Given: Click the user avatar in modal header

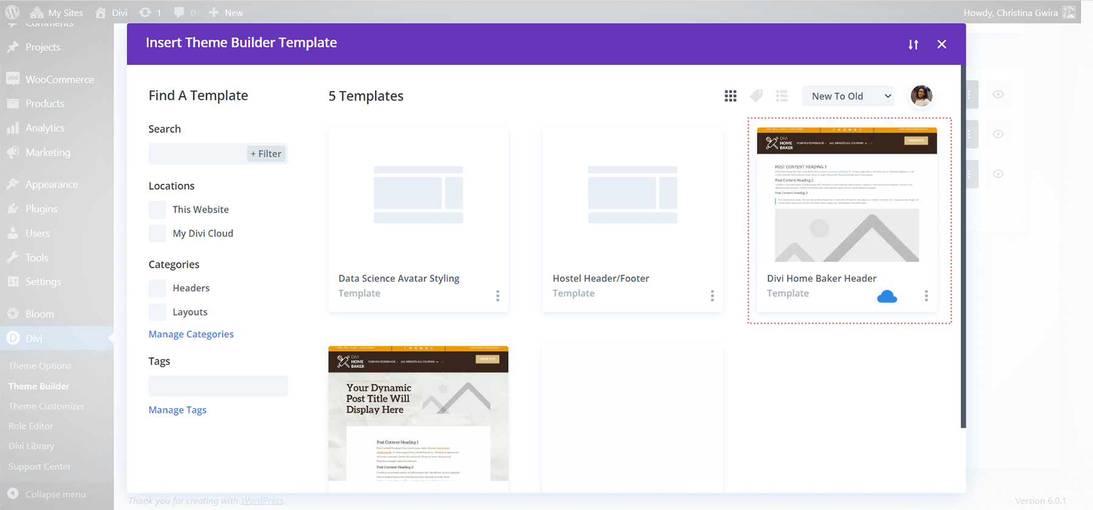Looking at the screenshot, I should [921, 96].
